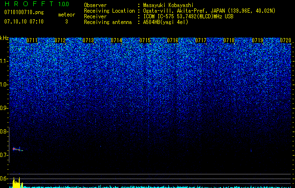Click the meteor count value 3

point(67,22)
